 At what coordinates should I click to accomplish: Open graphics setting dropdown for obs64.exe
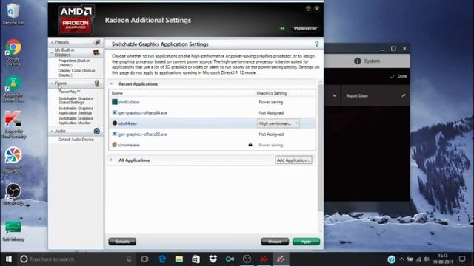278,123
